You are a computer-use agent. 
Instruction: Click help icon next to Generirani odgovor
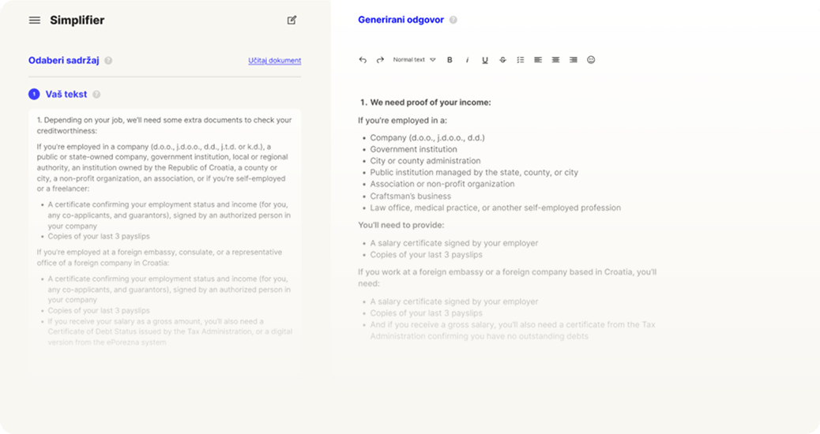click(x=453, y=21)
